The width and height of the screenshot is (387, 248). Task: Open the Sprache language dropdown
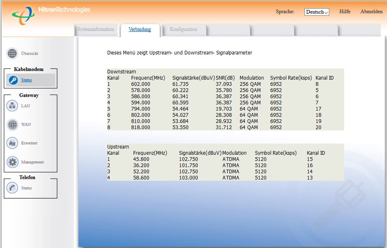316,12
